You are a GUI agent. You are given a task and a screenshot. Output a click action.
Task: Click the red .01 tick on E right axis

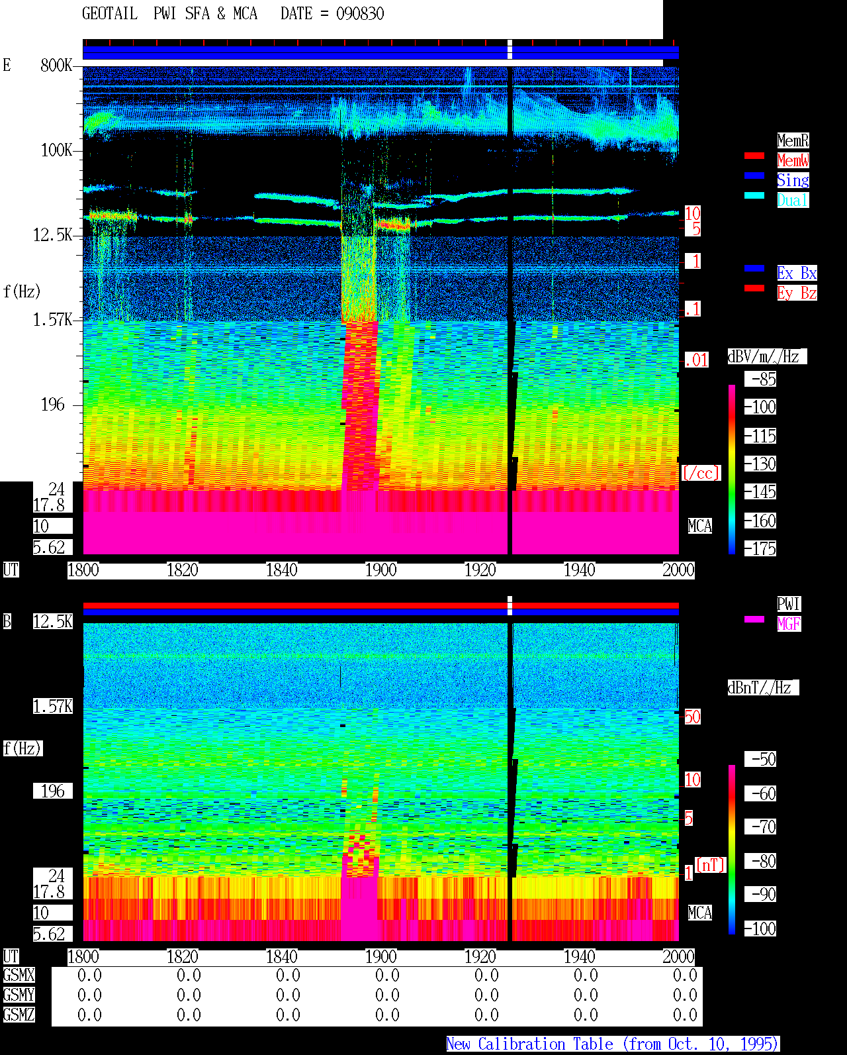coord(696,360)
